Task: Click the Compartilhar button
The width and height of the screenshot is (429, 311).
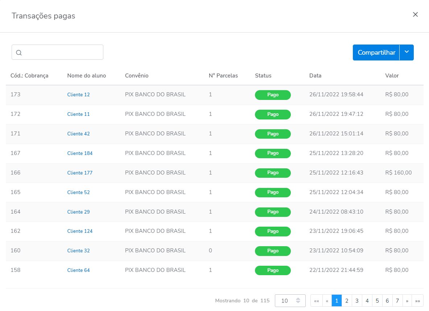Action: (x=376, y=52)
